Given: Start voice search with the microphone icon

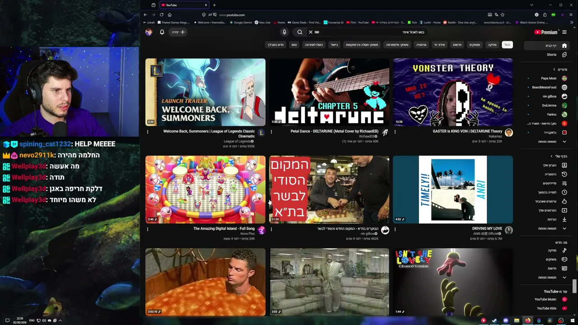Looking at the screenshot, I should 284,32.
